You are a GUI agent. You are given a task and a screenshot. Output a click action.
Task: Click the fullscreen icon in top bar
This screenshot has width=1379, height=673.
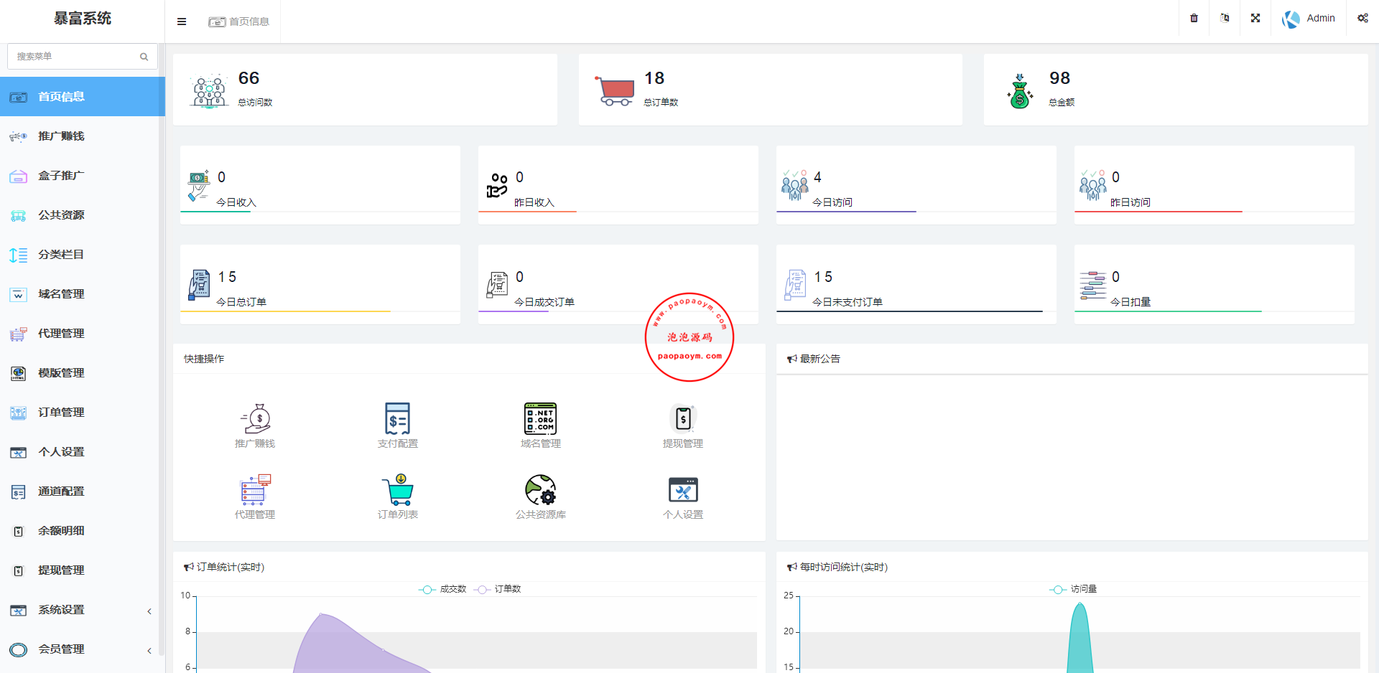click(1255, 18)
